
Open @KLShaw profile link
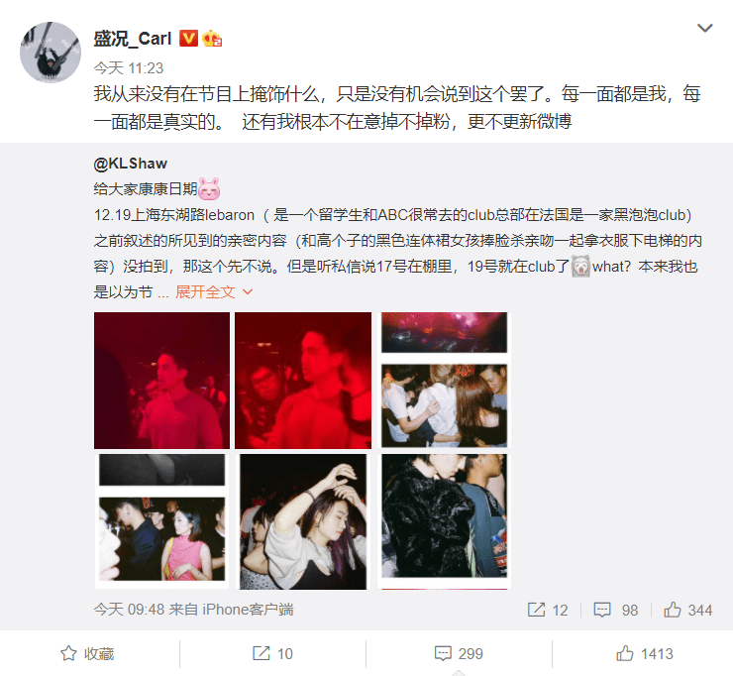(131, 164)
